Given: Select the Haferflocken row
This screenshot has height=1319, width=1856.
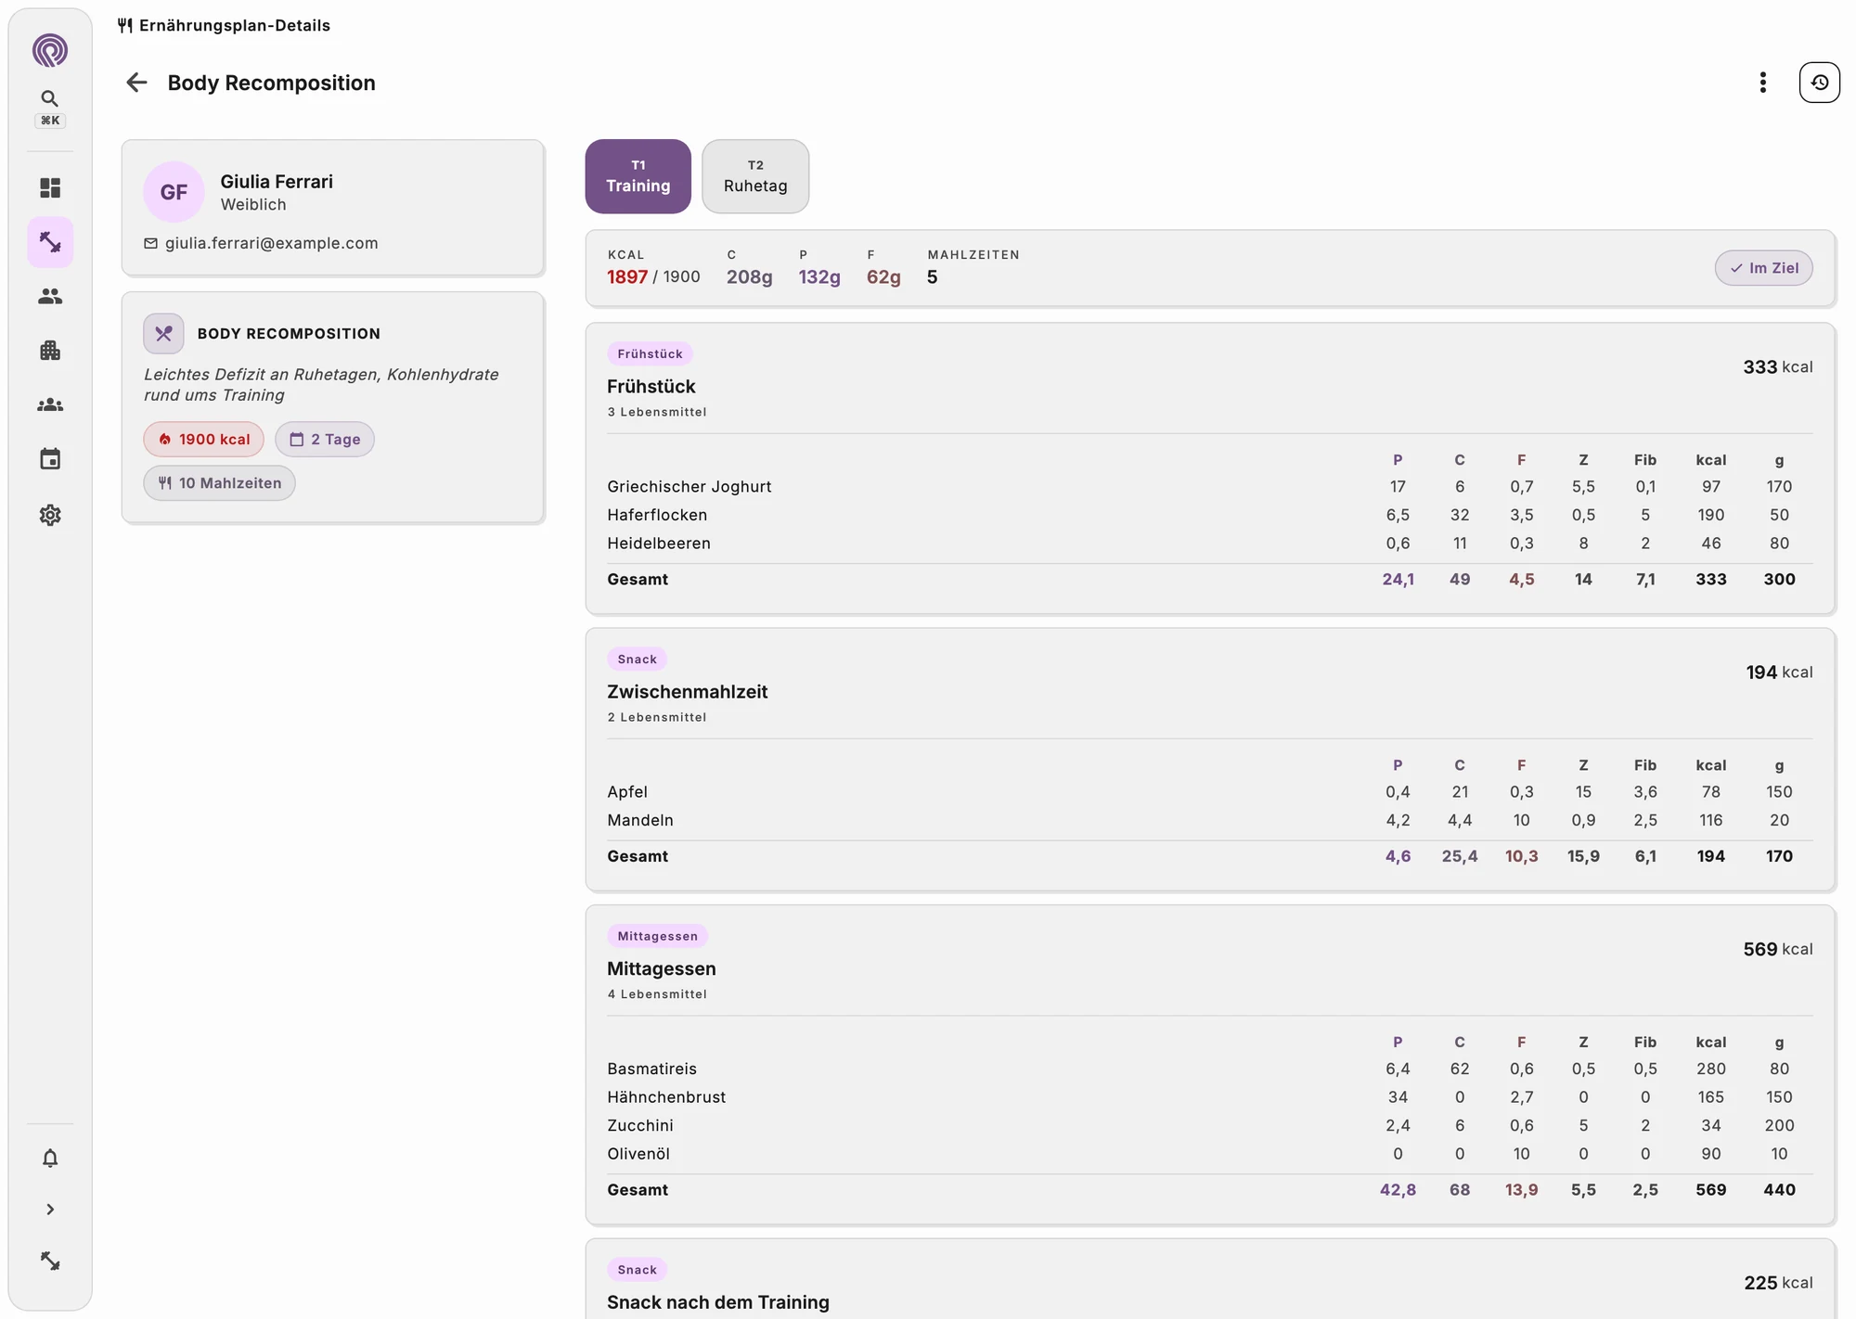Looking at the screenshot, I should (x=1209, y=515).
